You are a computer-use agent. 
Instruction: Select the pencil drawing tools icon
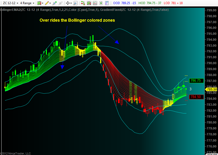(47, 3)
